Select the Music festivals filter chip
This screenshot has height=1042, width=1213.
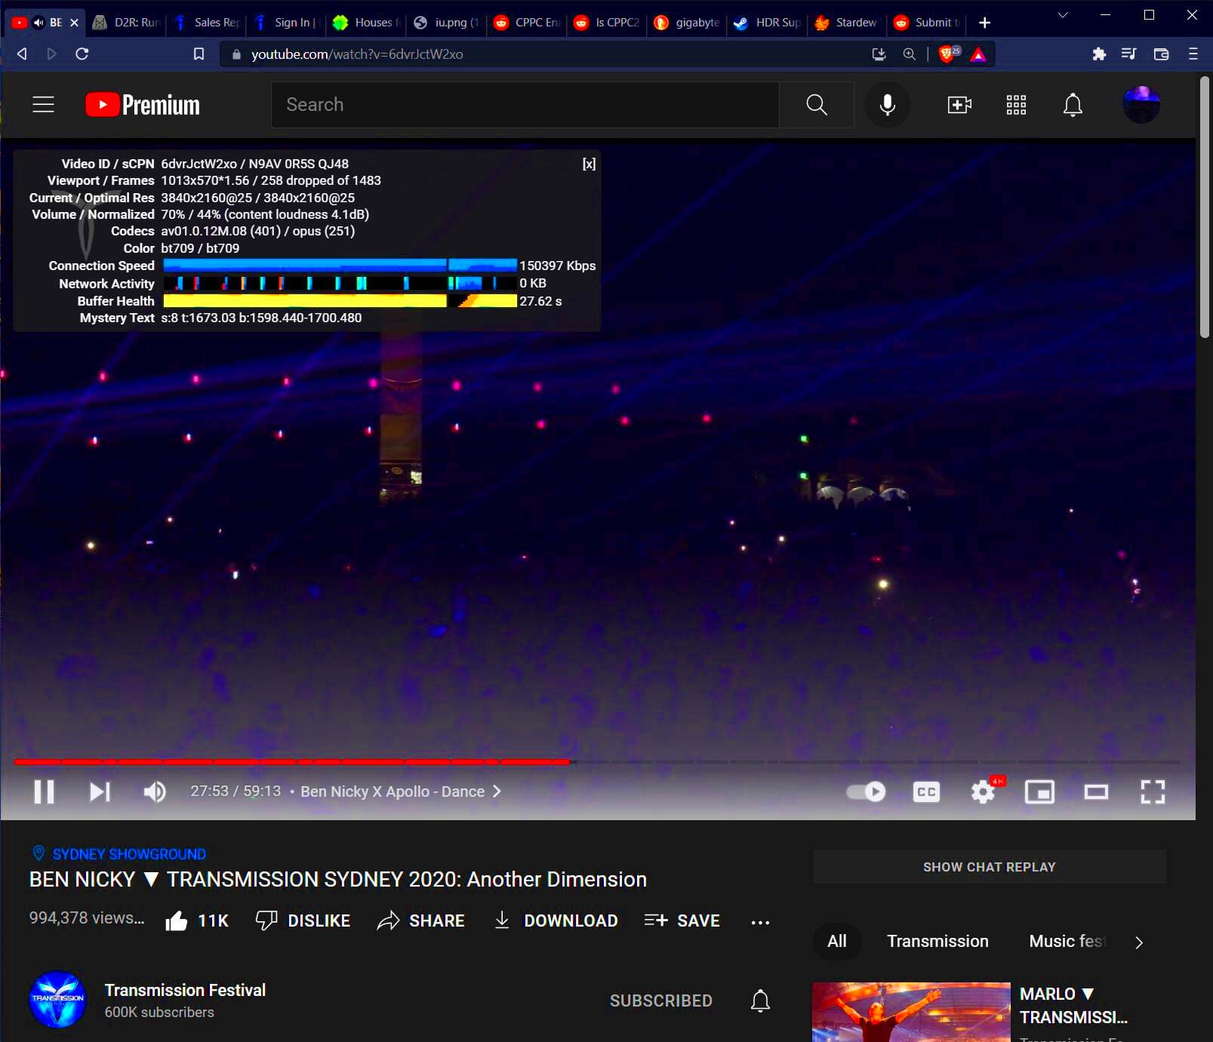click(x=1067, y=941)
